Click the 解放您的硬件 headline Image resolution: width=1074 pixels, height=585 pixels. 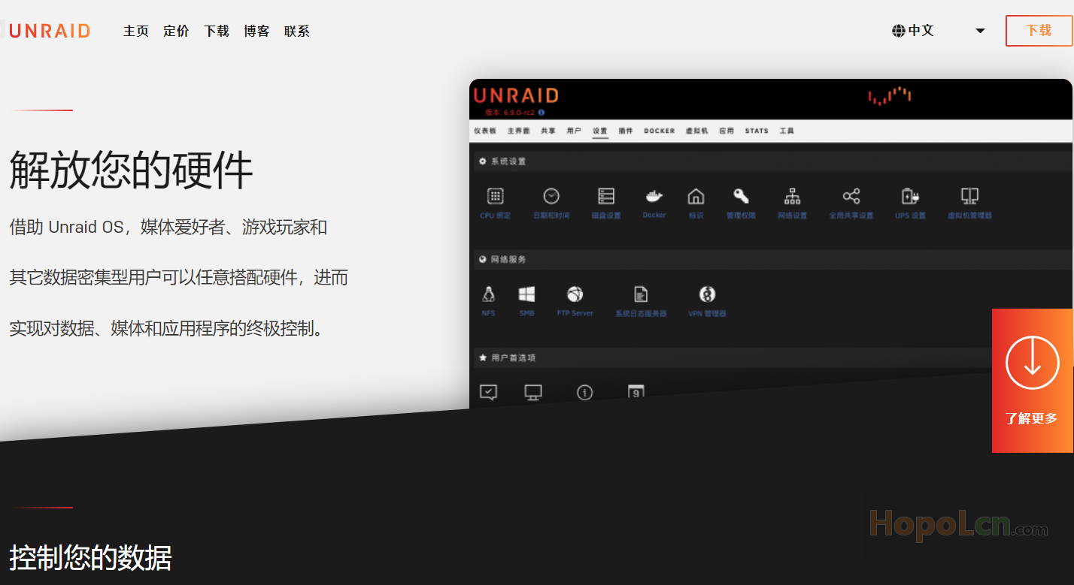click(131, 170)
